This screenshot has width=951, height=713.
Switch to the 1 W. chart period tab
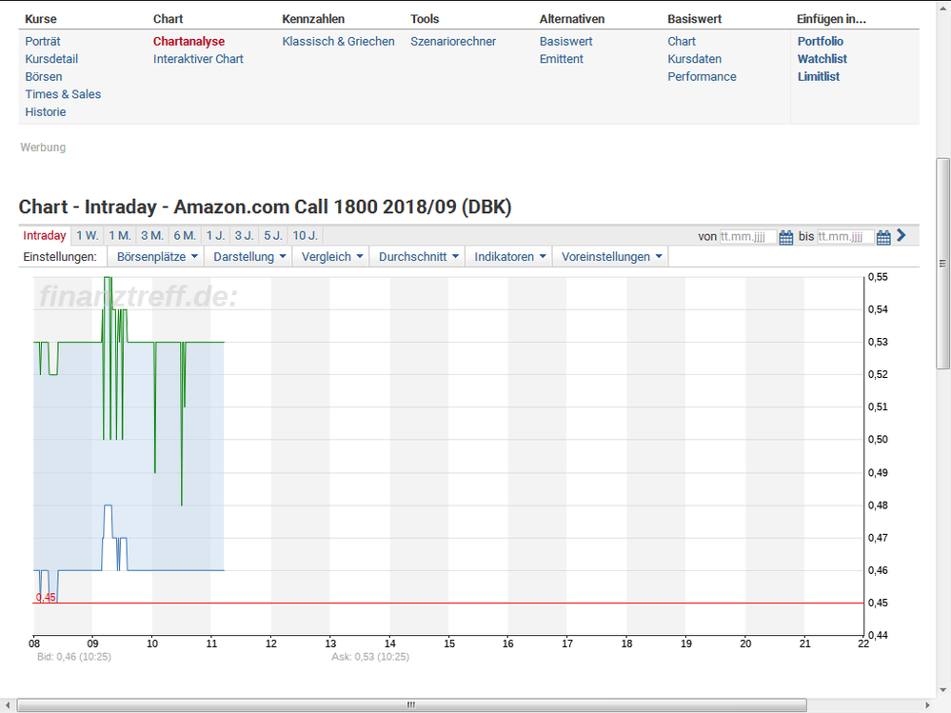click(x=87, y=236)
